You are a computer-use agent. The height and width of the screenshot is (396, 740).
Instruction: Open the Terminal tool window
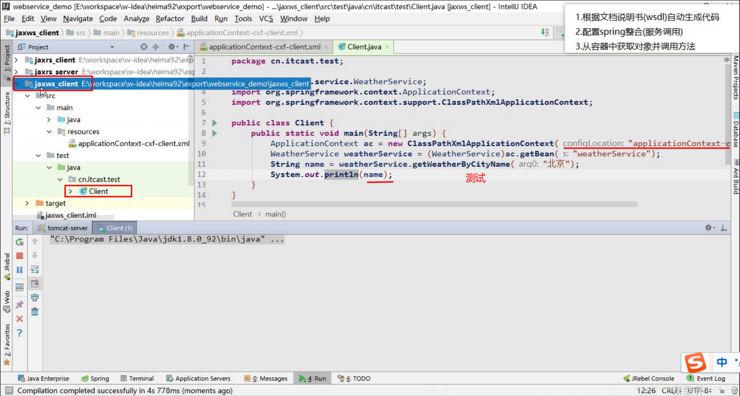coord(137,378)
